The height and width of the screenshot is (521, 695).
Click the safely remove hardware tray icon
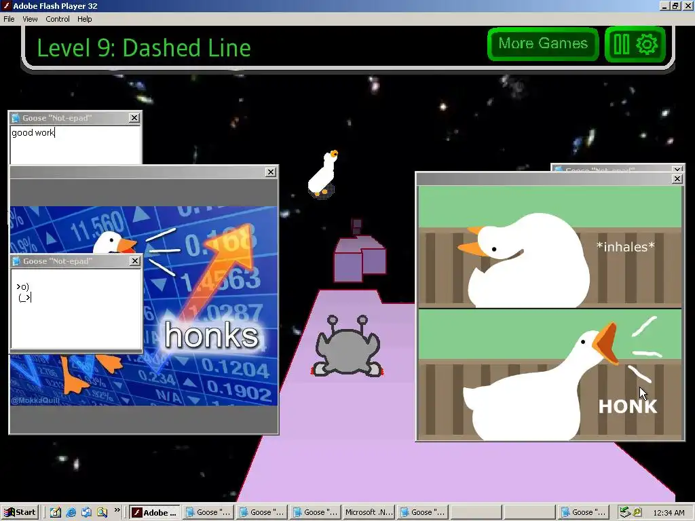(x=624, y=512)
